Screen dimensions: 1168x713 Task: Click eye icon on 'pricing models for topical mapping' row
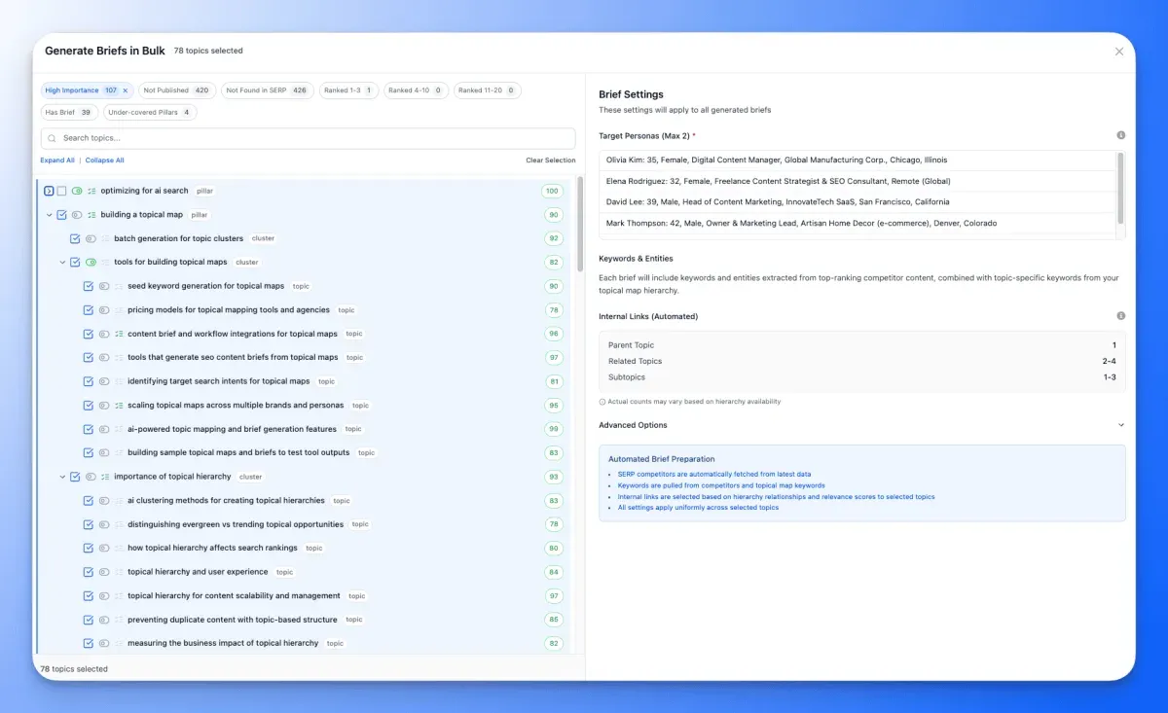[x=104, y=310]
